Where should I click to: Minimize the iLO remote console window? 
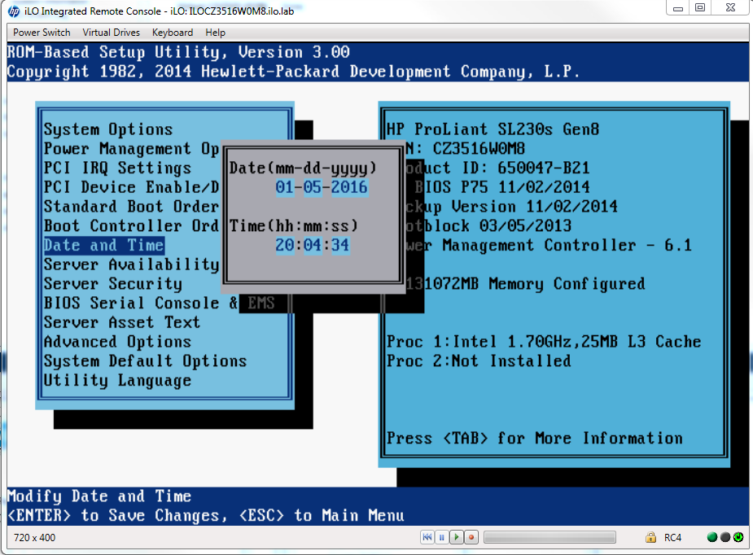[x=677, y=7]
